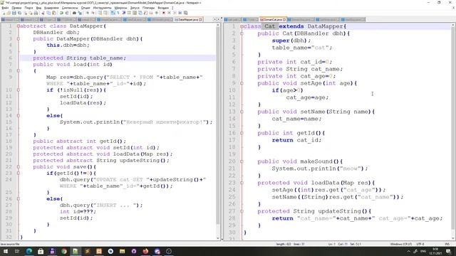Open Microsoft Edge from the taskbar

pyautogui.click(x=28, y=251)
